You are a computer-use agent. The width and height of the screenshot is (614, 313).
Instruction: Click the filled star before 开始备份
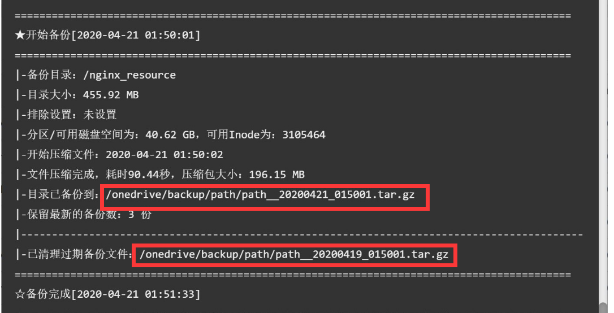pyautogui.click(x=20, y=35)
